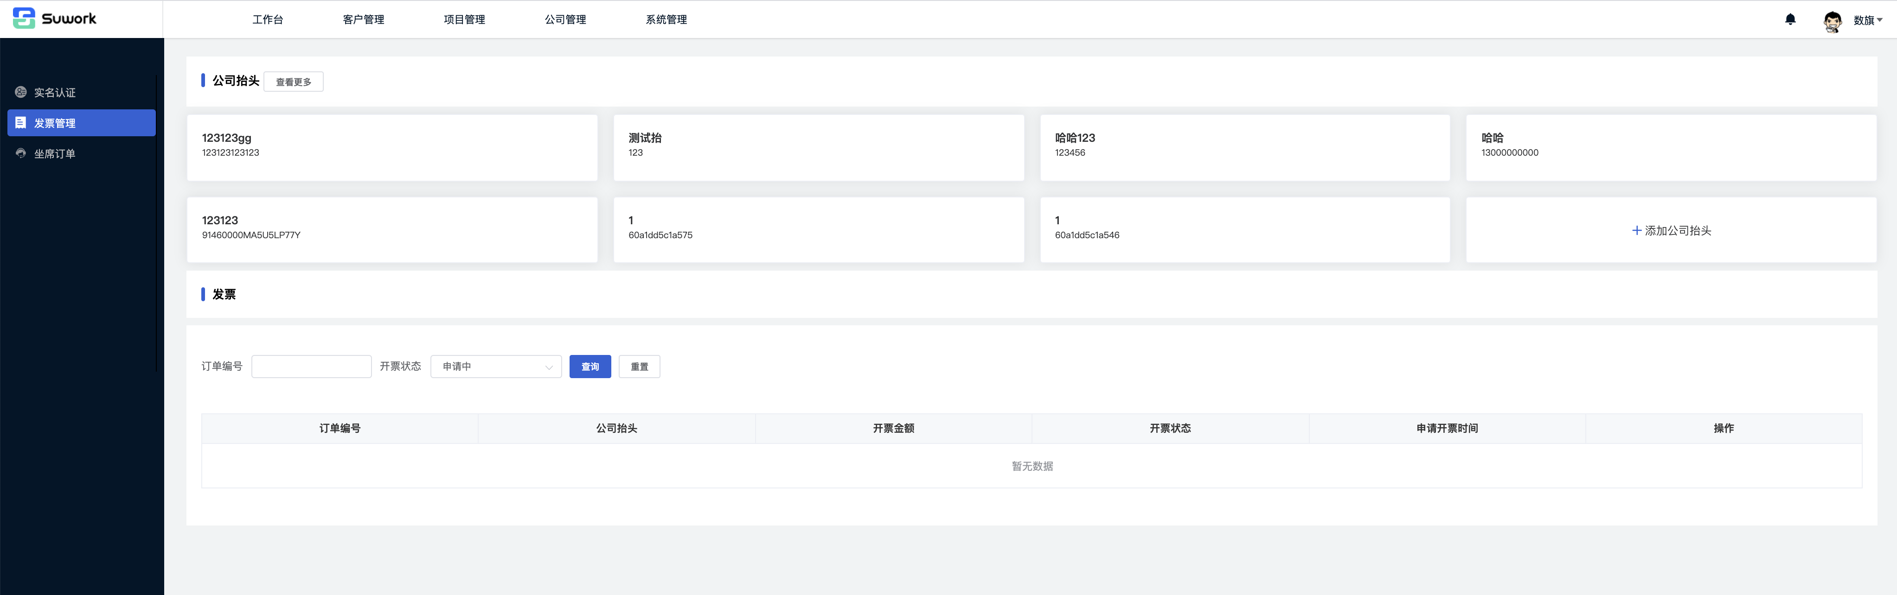Click the 坐席订单 headset icon
The image size is (1897, 595).
pyautogui.click(x=20, y=153)
